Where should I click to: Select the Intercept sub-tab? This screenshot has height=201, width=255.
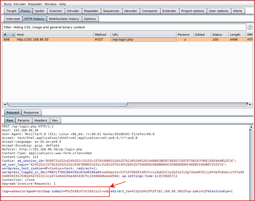[13, 19]
